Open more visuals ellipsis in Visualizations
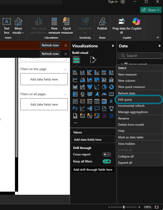This screenshot has width=163, height=210. [75, 123]
